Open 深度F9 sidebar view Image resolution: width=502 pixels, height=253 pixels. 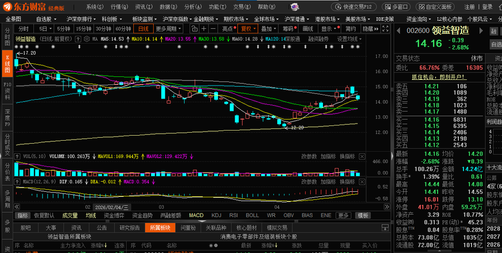point(8,117)
